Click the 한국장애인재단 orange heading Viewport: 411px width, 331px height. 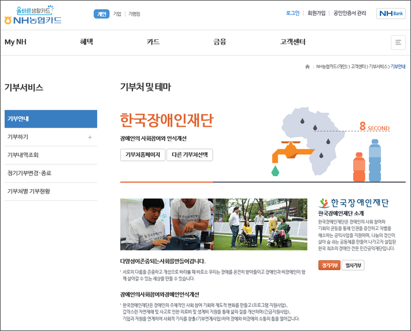coord(166,120)
